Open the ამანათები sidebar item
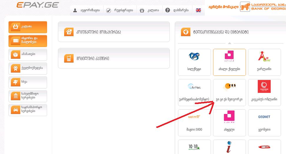 point(28,55)
